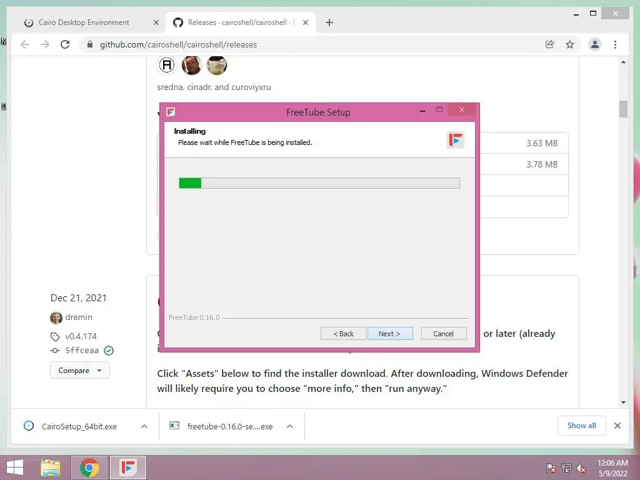Open Chrome three-dot menu
640x480 pixels.
tap(615, 44)
